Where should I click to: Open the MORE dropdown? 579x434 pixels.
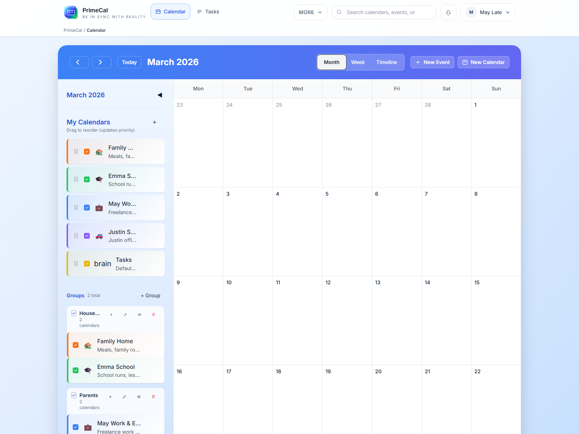tap(310, 12)
